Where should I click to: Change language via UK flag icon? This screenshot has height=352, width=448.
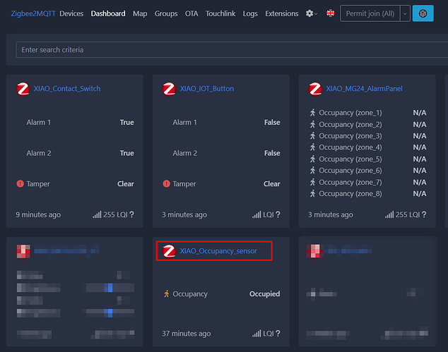pos(331,13)
